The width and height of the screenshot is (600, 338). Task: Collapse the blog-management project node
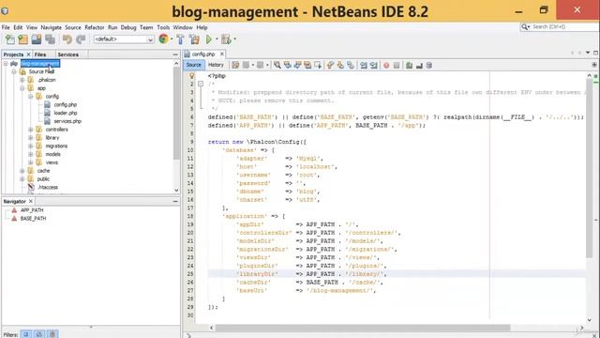(6, 63)
